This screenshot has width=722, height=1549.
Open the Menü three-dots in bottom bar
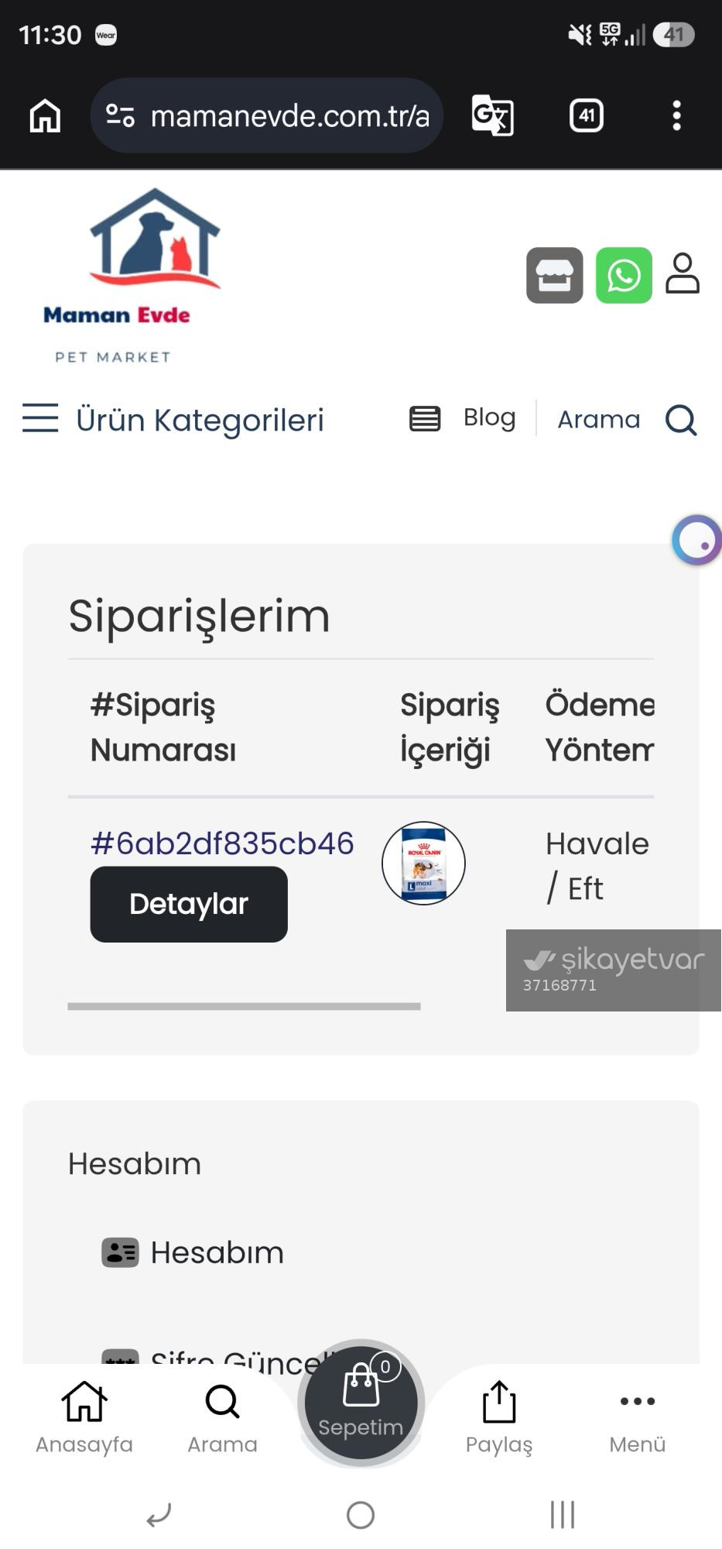(638, 1417)
